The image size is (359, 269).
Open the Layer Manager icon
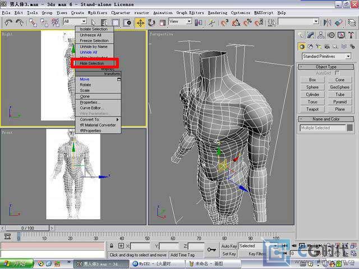coord(352,22)
